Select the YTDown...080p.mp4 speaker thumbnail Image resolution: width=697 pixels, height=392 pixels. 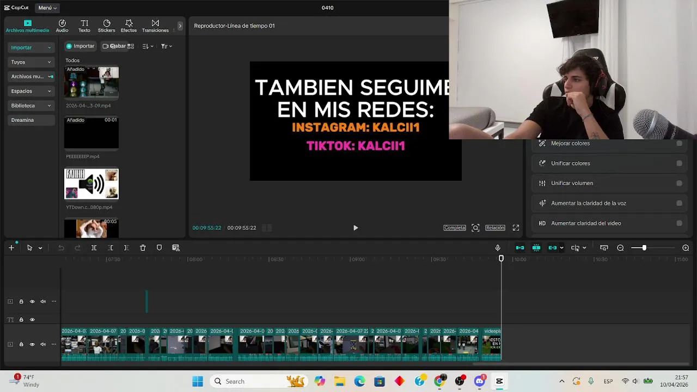click(x=91, y=184)
